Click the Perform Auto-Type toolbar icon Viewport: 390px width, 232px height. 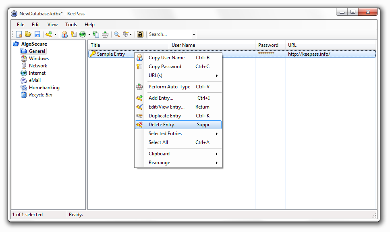pyautogui.click(x=105, y=34)
